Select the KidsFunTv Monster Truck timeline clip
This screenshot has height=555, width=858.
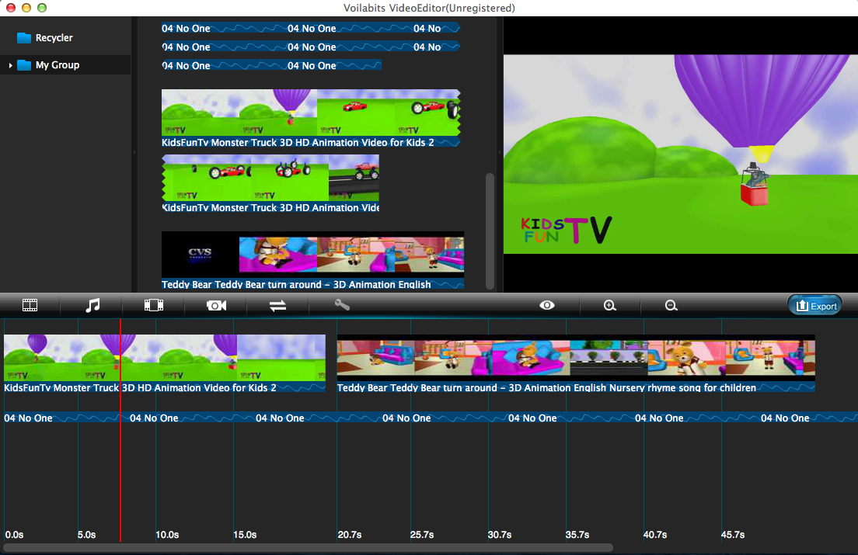pyautogui.click(x=165, y=363)
